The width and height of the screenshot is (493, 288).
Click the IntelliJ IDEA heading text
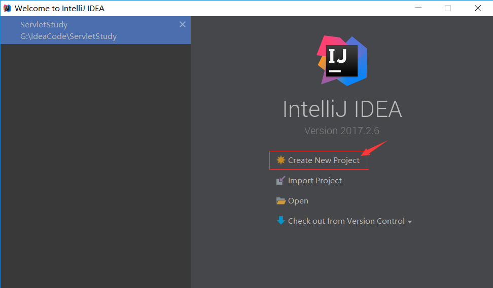(x=342, y=109)
